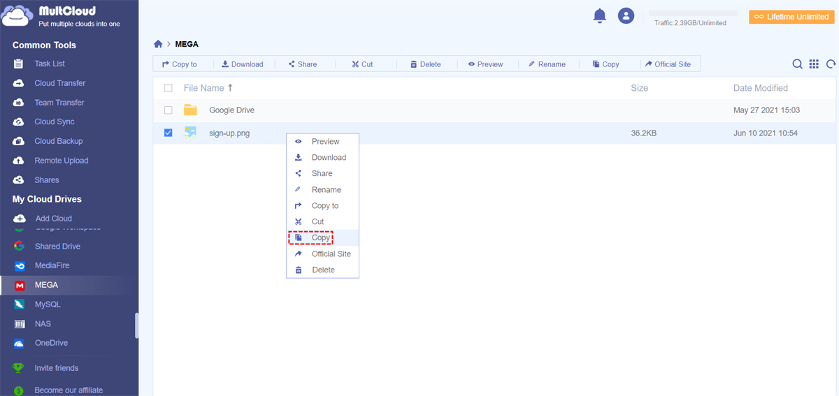Image resolution: width=839 pixels, height=396 pixels.
Task: Open Team Transfer tool
Action: (x=59, y=103)
